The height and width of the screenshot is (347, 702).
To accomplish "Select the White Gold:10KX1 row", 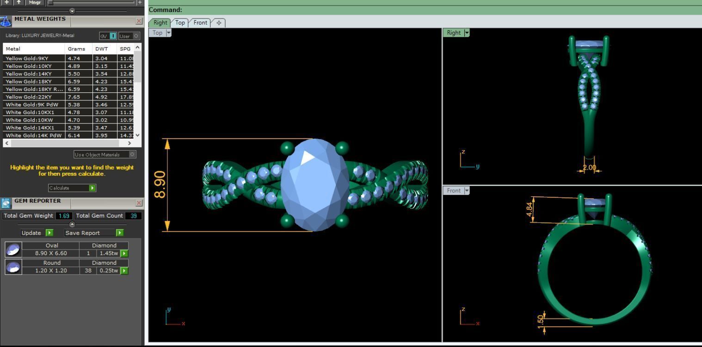I will point(68,112).
